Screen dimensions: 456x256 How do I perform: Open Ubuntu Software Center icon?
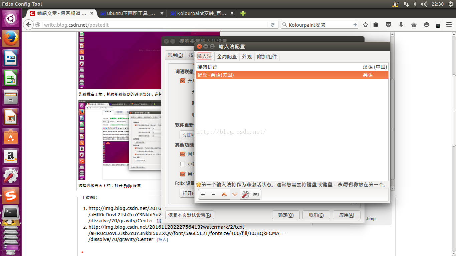(11, 137)
